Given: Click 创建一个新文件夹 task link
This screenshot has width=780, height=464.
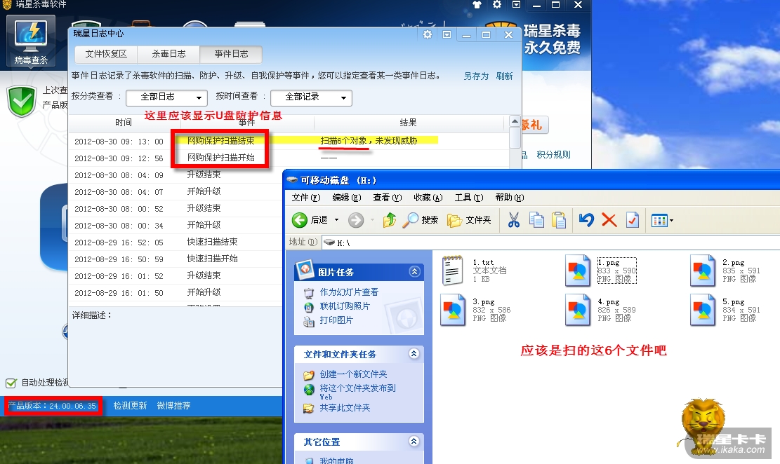Looking at the screenshot, I should click(x=353, y=374).
